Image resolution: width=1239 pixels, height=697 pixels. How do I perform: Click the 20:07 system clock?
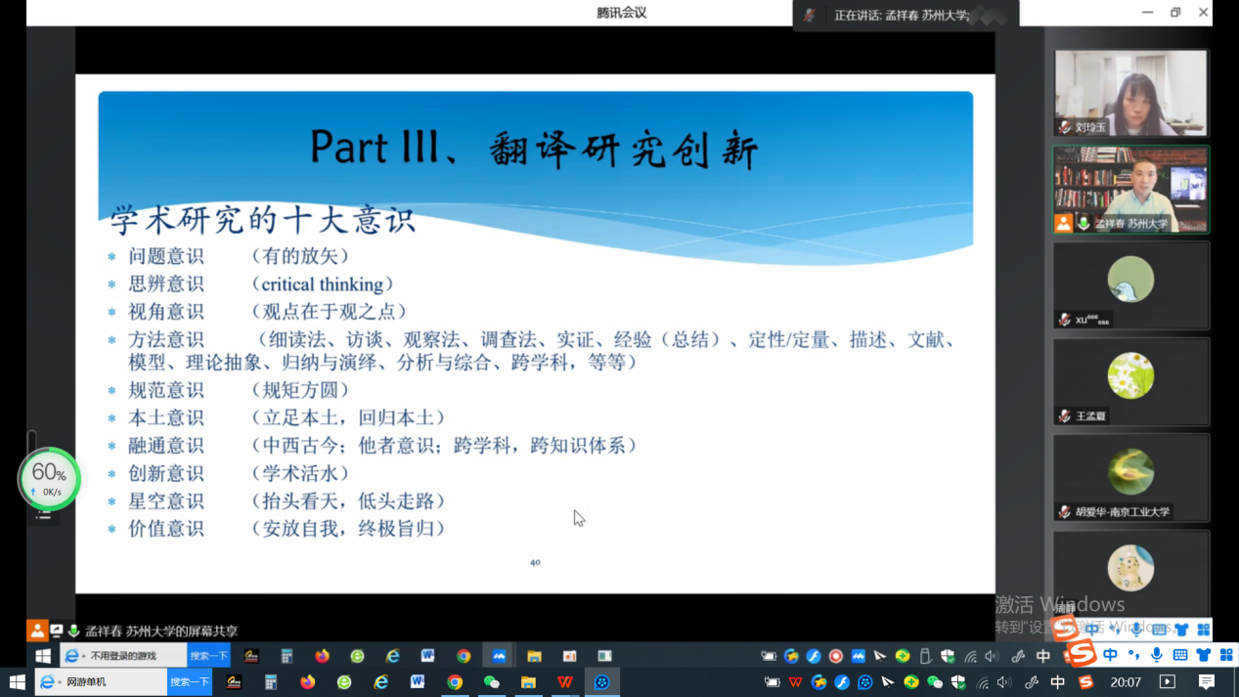(1126, 681)
